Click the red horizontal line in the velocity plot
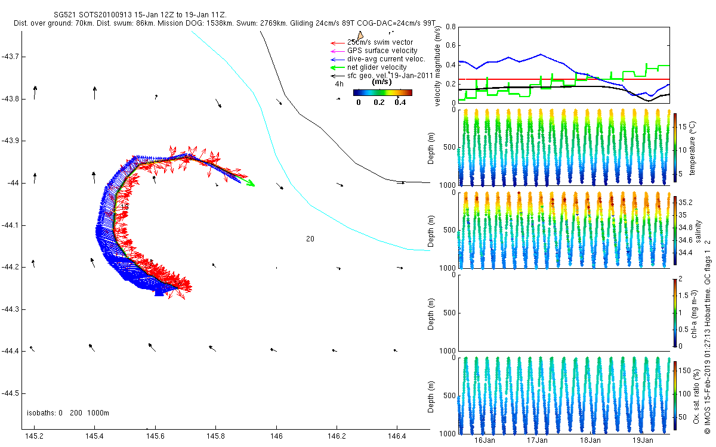 [564, 79]
